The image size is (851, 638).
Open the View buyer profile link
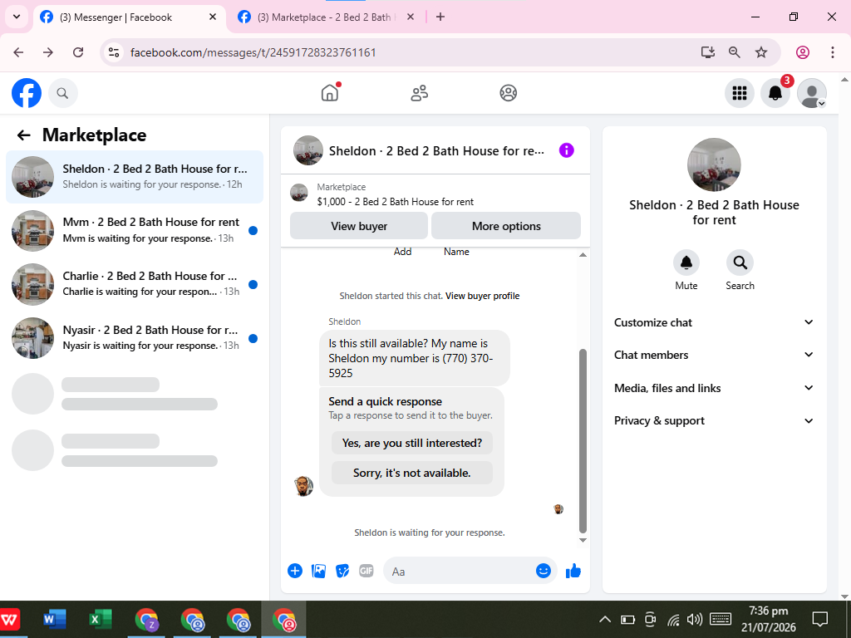[x=483, y=296]
